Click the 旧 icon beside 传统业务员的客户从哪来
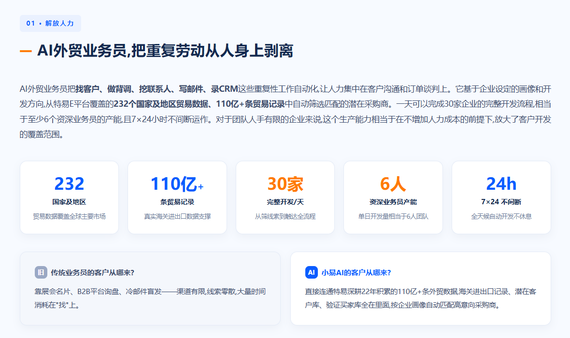The width and height of the screenshot is (570, 338). 41,272
